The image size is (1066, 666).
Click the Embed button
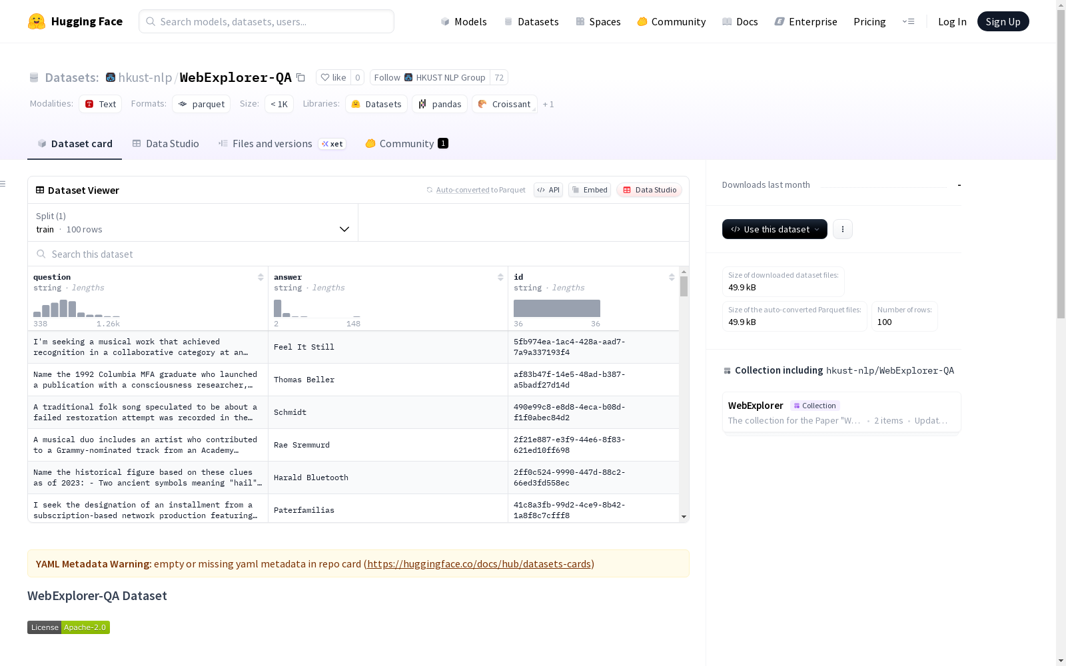pos(590,190)
